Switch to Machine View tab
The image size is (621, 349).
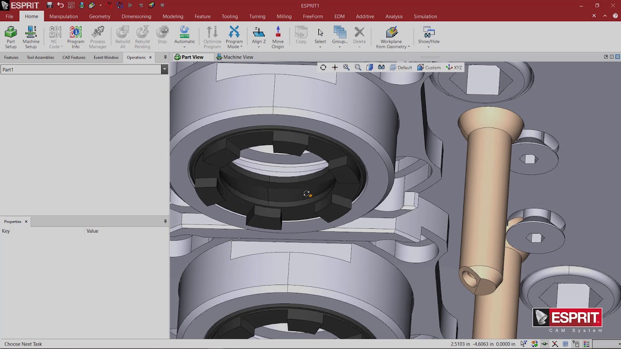[235, 57]
